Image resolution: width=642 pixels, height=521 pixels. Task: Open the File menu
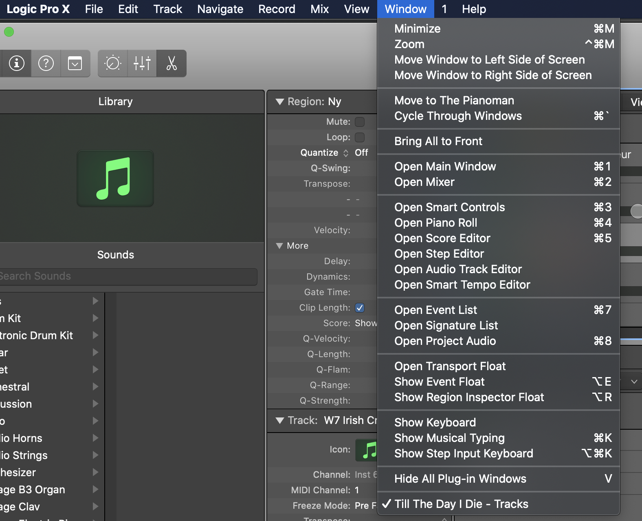(94, 9)
